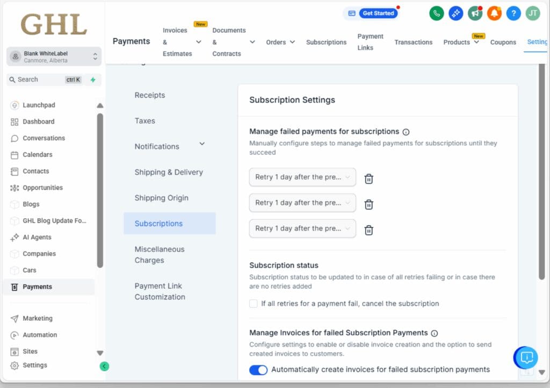Click the green phone dialer icon
This screenshot has width=550, height=388.
pyautogui.click(x=437, y=13)
